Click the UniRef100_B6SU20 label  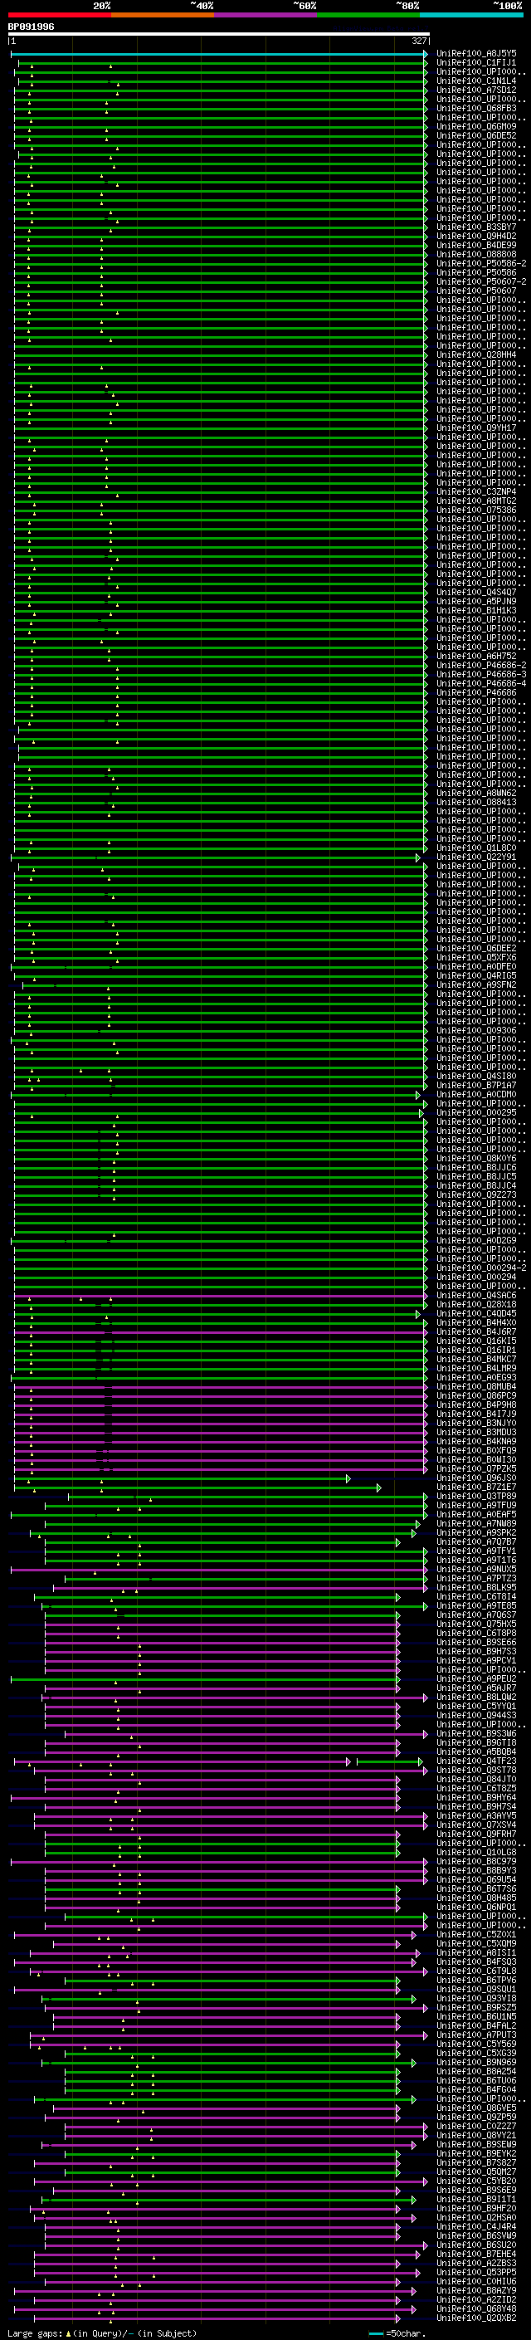click(x=476, y=2245)
